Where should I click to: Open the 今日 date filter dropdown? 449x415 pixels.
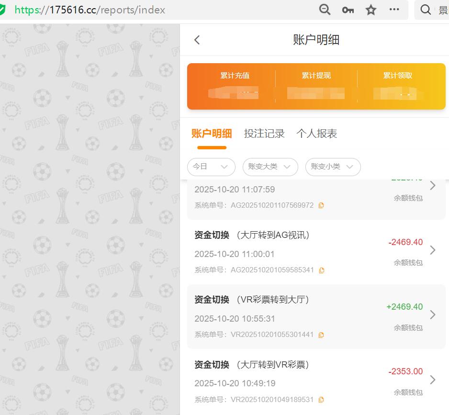click(211, 167)
